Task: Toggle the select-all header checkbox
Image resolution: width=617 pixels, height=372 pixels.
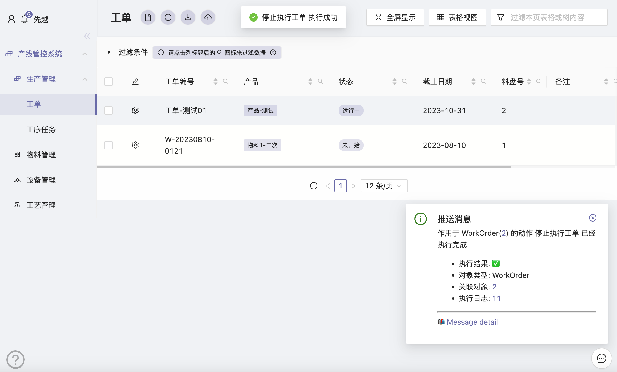Action: (108, 82)
